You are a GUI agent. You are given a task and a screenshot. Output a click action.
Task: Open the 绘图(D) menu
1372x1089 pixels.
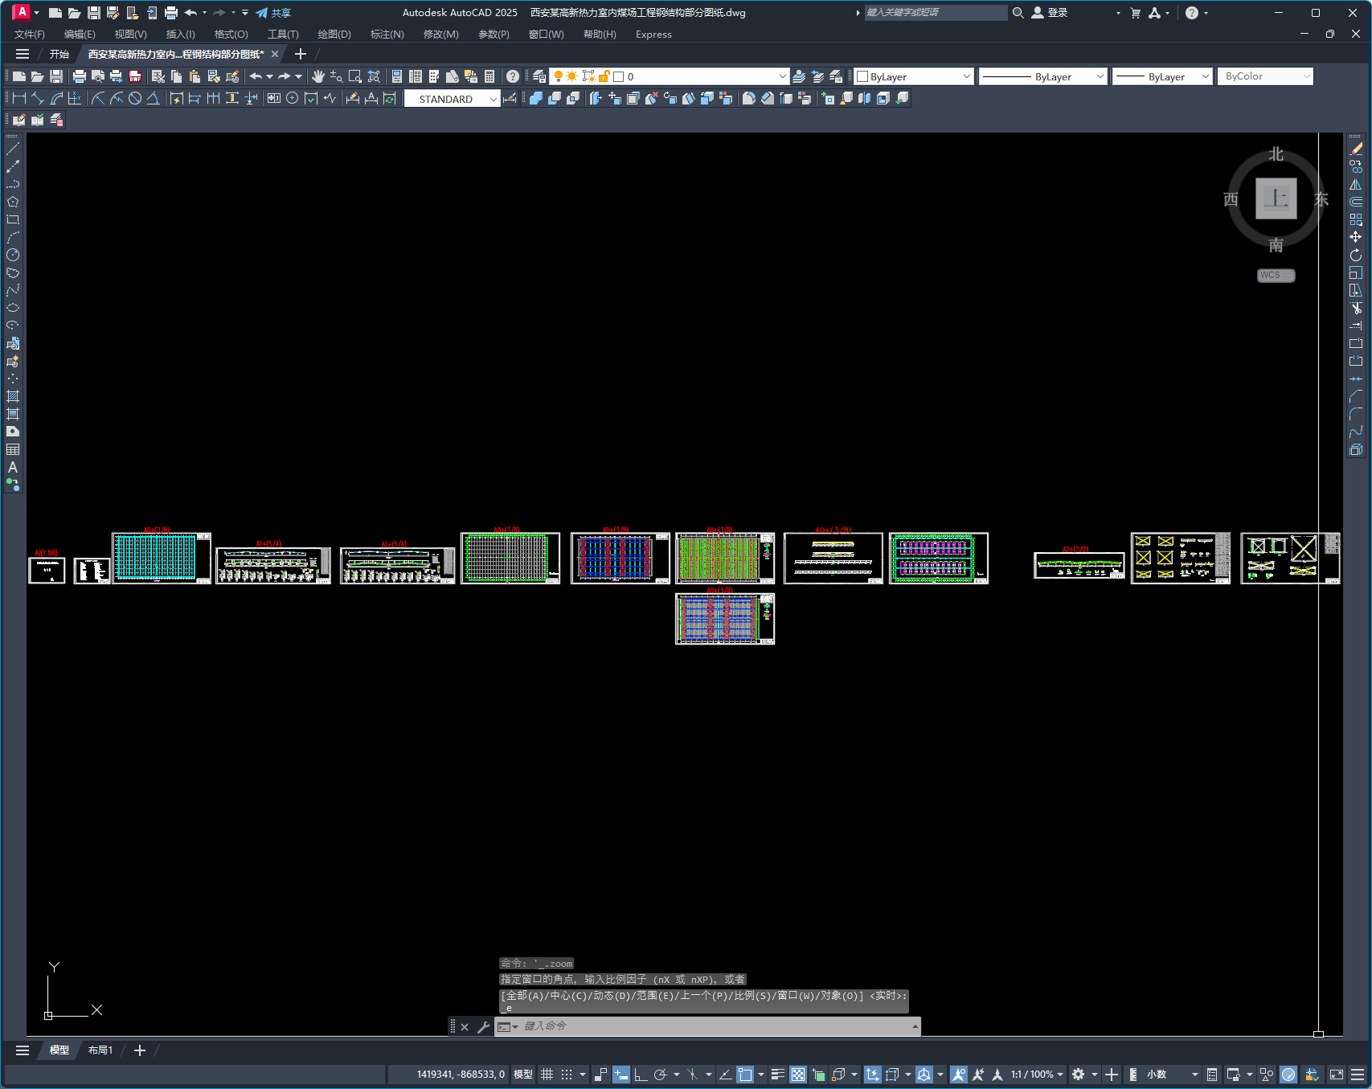(x=334, y=35)
